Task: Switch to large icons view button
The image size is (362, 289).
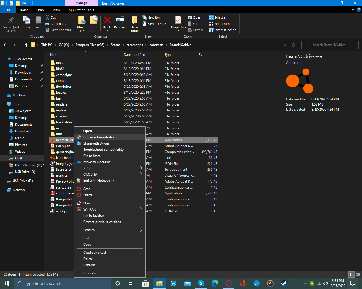Action: pyautogui.click(x=358, y=274)
